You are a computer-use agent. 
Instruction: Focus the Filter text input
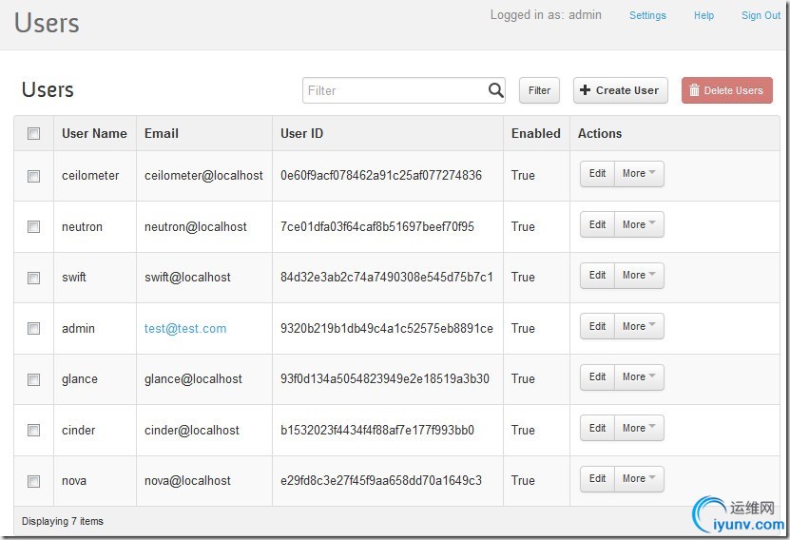tap(395, 90)
